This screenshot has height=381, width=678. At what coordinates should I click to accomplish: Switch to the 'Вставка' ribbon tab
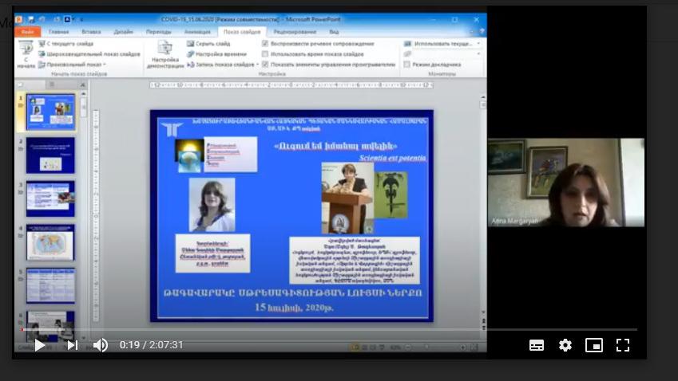pyautogui.click(x=91, y=32)
